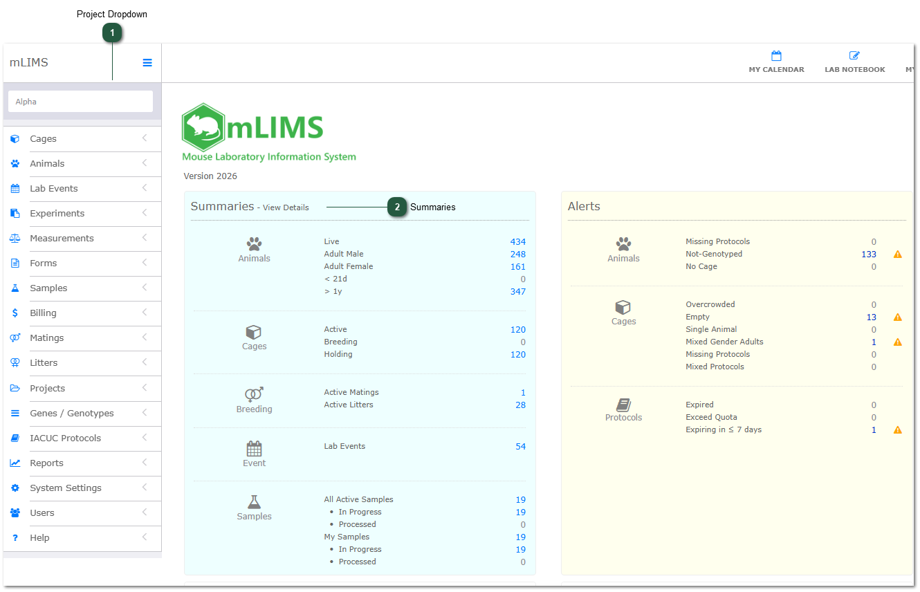Viewport: 920px width, 592px height.
Task: Open the Litters sidebar menu item
Action: point(82,363)
